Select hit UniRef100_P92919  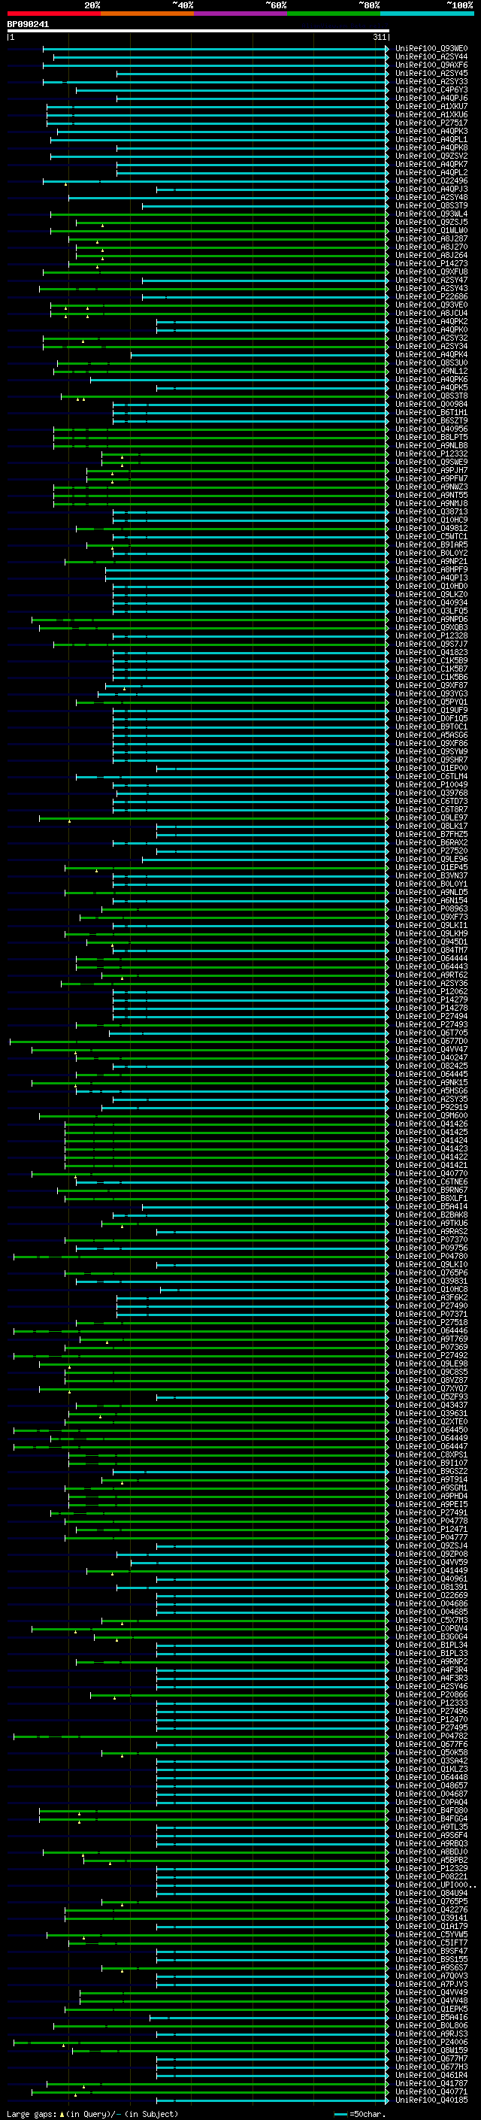431,1107
